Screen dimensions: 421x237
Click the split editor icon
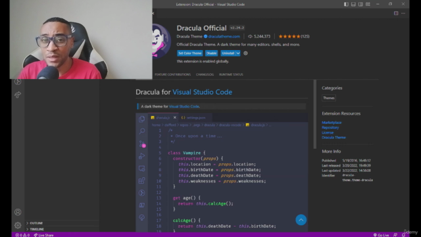[x=396, y=13]
